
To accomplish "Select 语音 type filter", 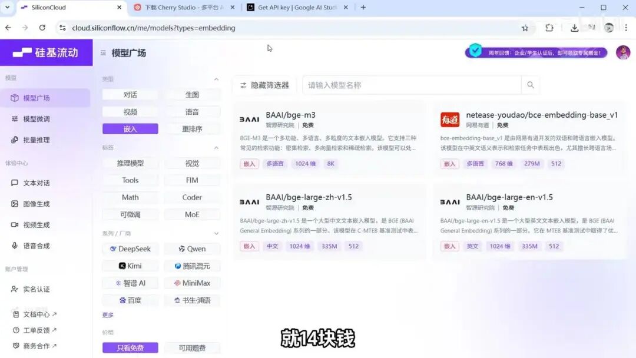I will [x=192, y=112].
